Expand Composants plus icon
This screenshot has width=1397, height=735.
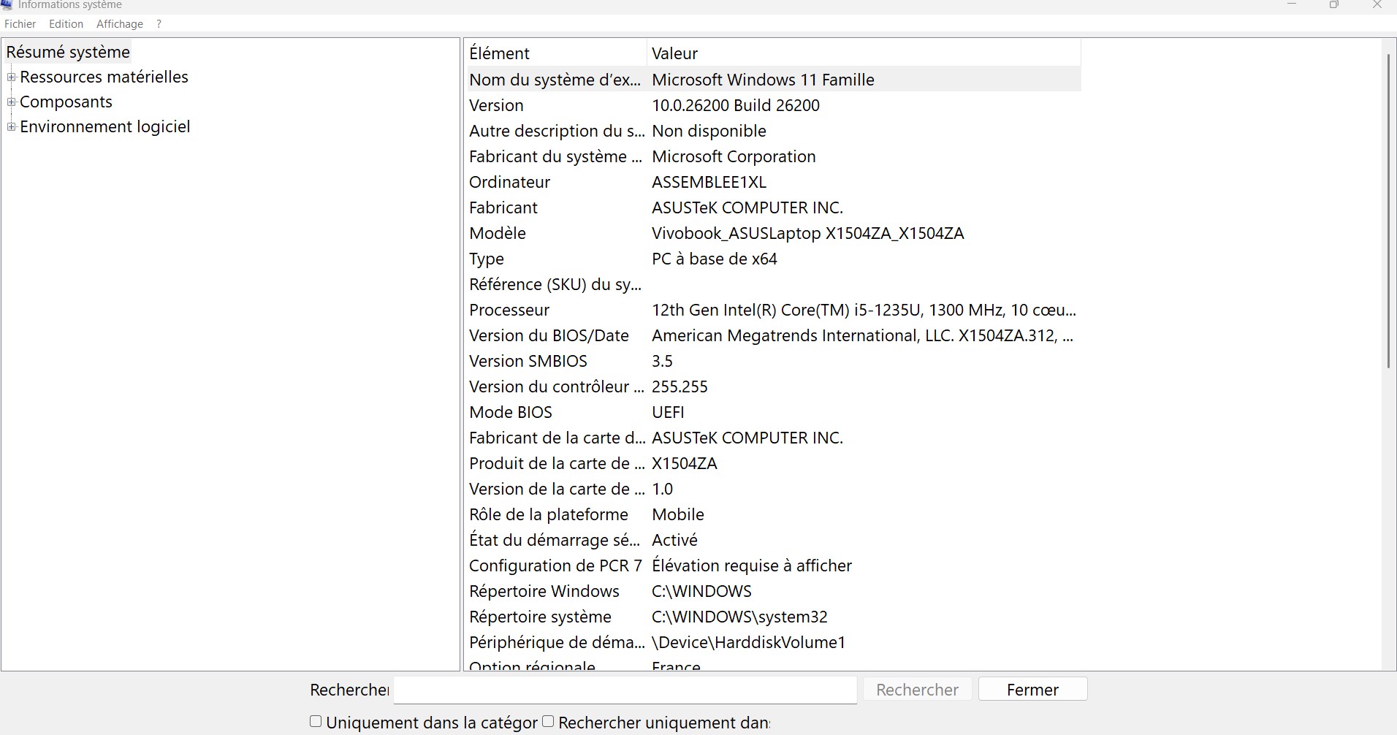coord(11,102)
